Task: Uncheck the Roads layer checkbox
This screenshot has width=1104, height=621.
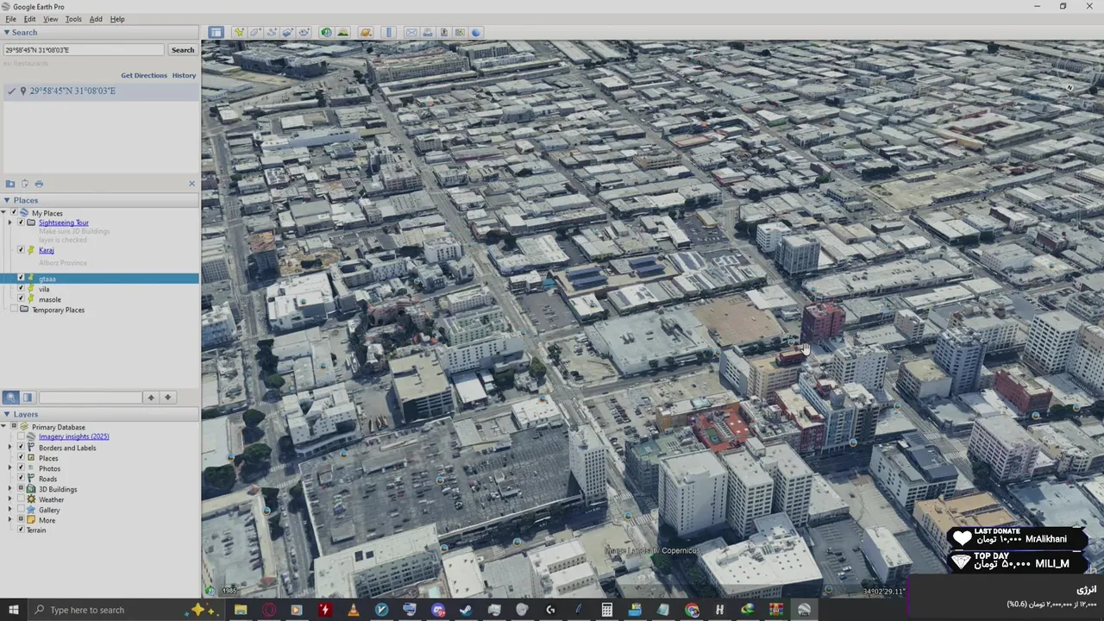Action: pos(21,479)
